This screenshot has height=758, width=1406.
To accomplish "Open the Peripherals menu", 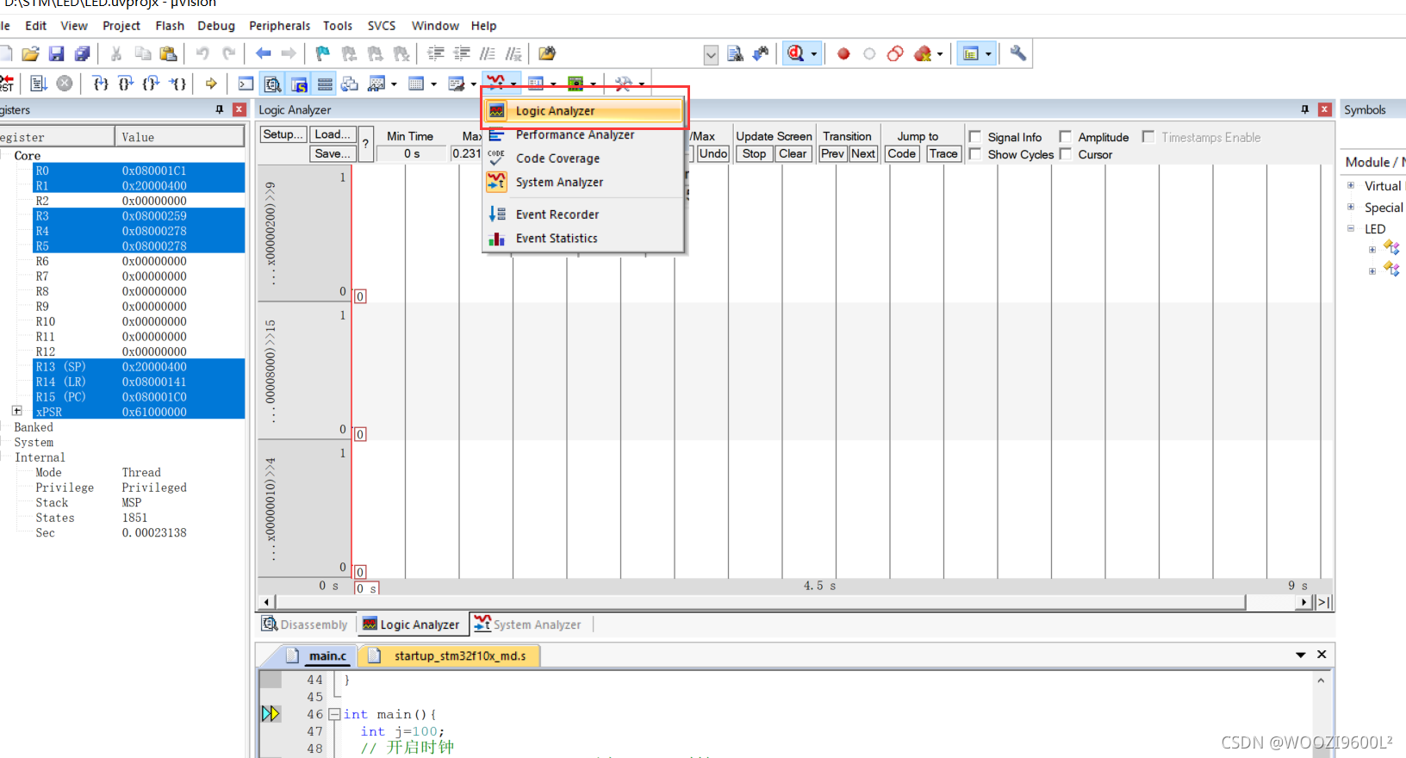I will [x=279, y=26].
